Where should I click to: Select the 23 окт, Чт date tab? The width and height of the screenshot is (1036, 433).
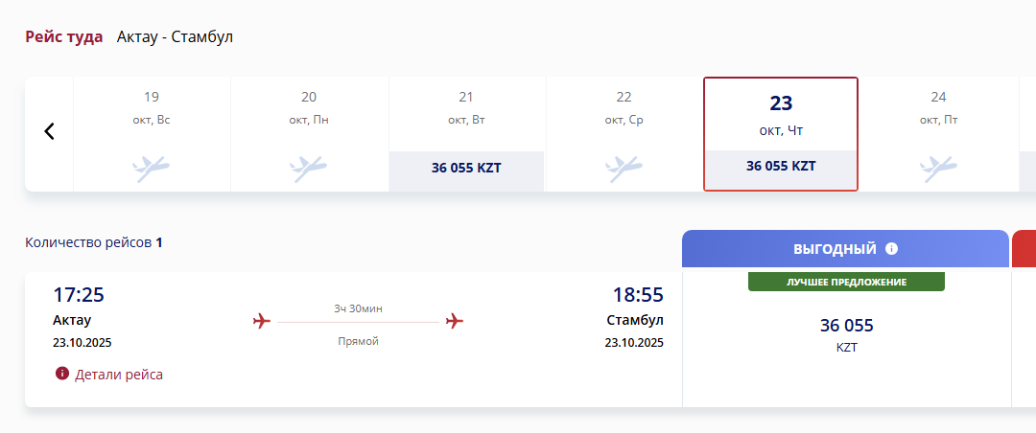[781, 134]
